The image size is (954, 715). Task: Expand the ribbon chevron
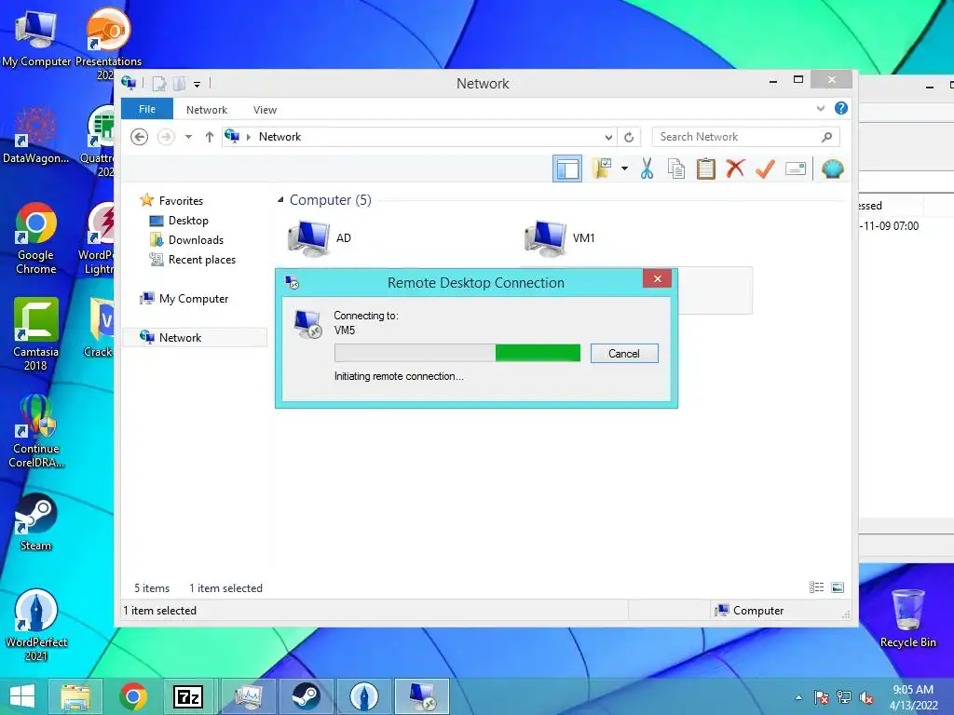[x=820, y=108]
